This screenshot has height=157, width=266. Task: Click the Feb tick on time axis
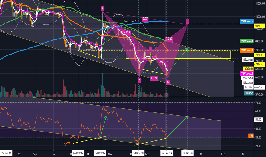pyautogui.click(x=223, y=154)
